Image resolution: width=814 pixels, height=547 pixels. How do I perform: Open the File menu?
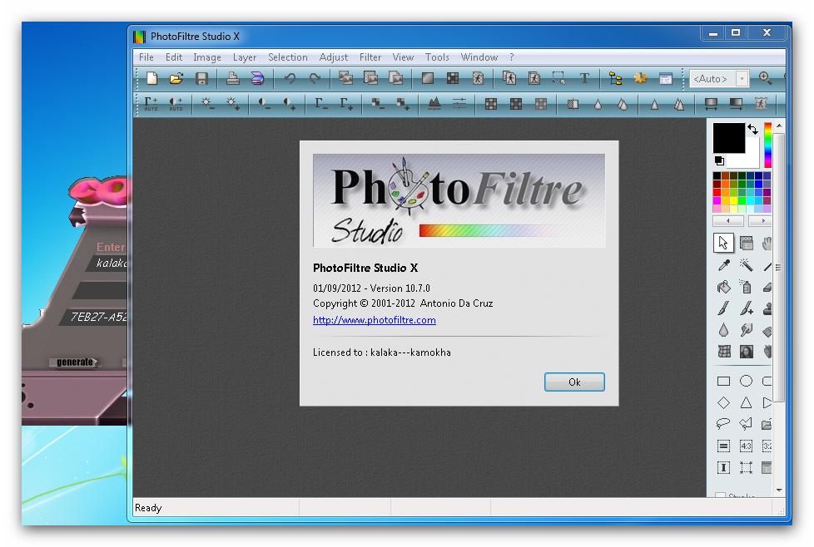[x=146, y=57]
